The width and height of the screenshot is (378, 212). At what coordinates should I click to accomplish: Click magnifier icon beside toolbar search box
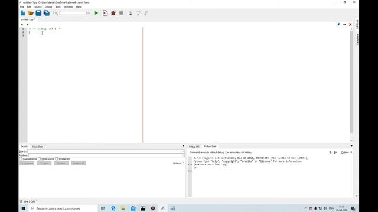(89, 13)
